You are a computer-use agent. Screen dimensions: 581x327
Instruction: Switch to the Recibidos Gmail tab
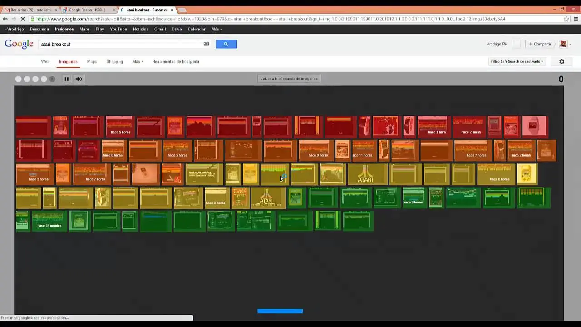coord(30,10)
